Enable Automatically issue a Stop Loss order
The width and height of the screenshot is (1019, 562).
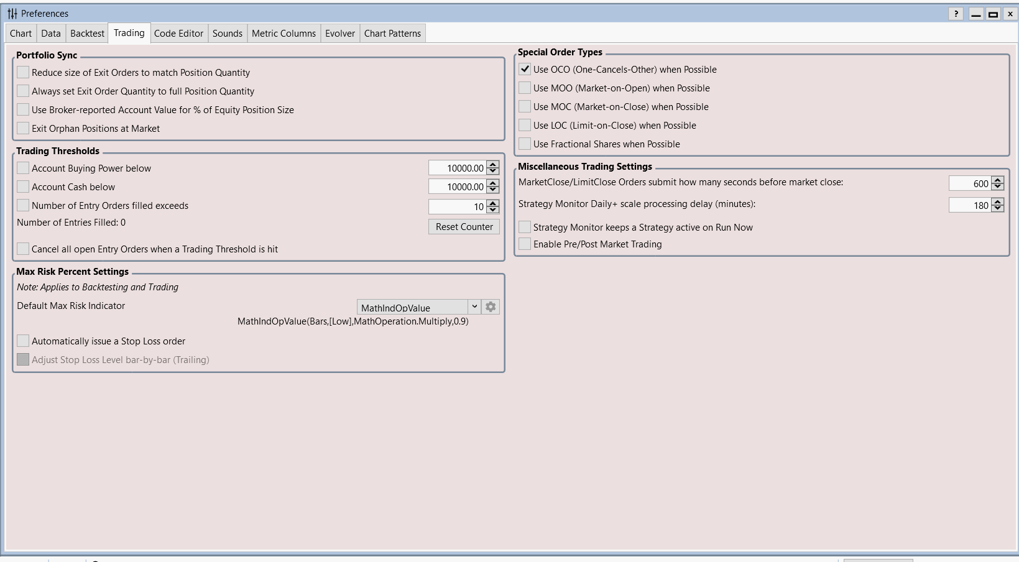tap(23, 341)
